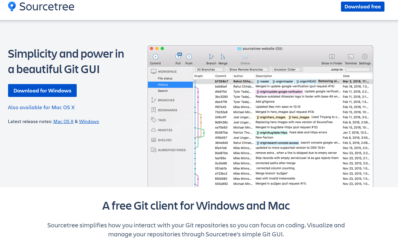Click the red close window dot
The image size is (398, 246).
151,49
